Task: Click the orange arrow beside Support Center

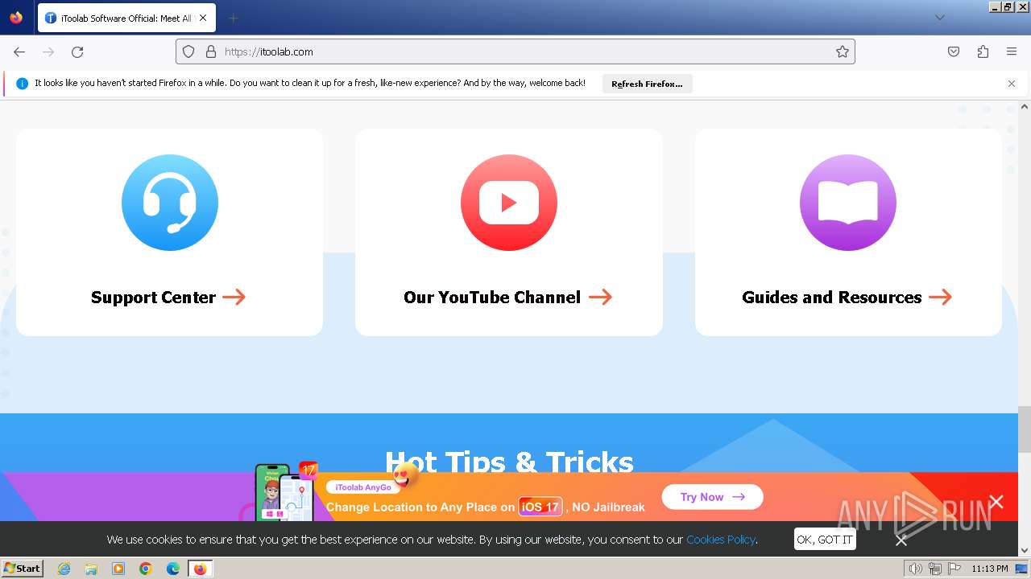Action: (234, 298)
